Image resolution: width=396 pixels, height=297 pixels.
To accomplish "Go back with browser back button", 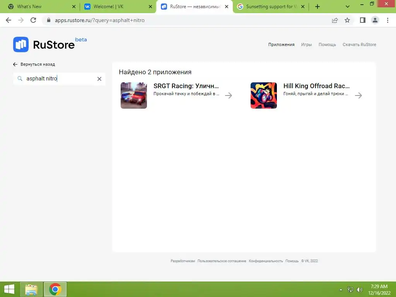I will (9, 20).
